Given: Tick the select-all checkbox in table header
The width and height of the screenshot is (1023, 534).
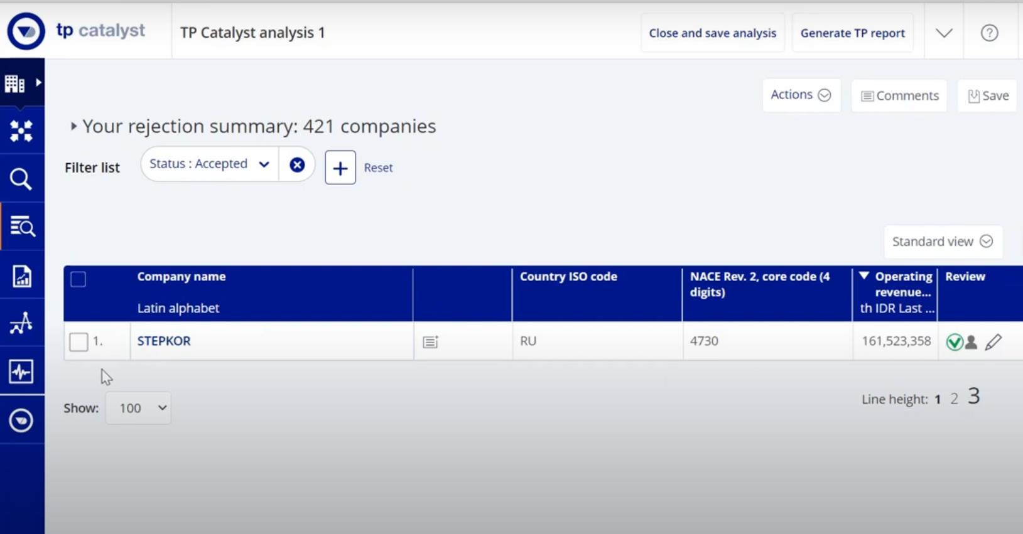Looking at the screenshot, I should (x=78, y=279).
